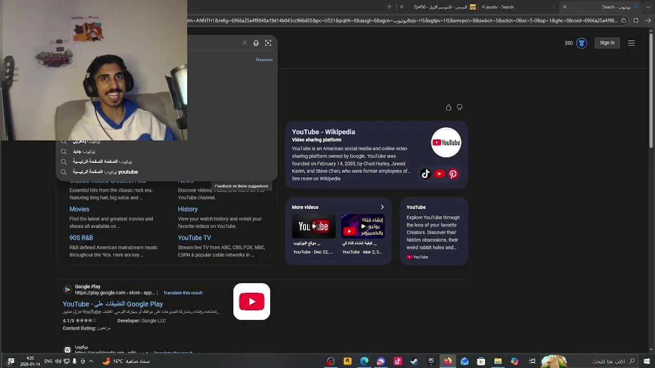Open a new browser tab with plus

(x=389, y=7)
